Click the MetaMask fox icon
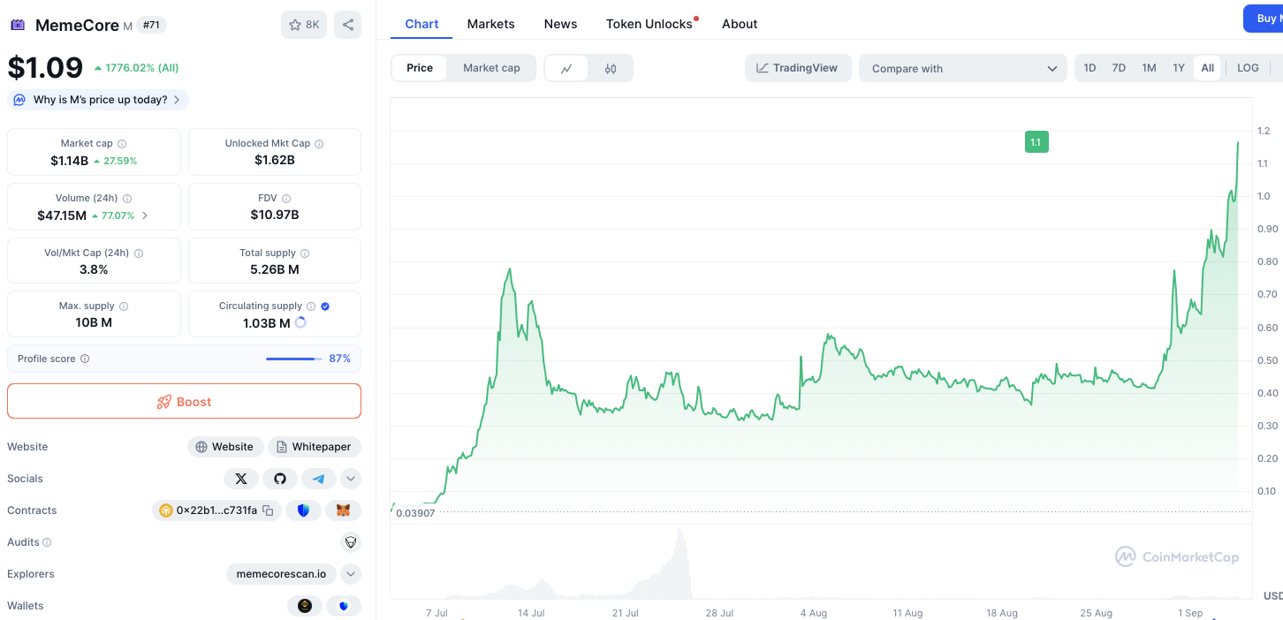Screen dimensions: 1283x620 pyautogui.click(x=344, y=510)
